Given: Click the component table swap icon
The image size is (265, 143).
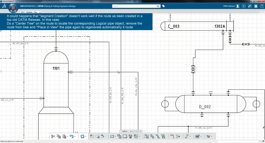Looking at the screenshot, I should [119, 136].
